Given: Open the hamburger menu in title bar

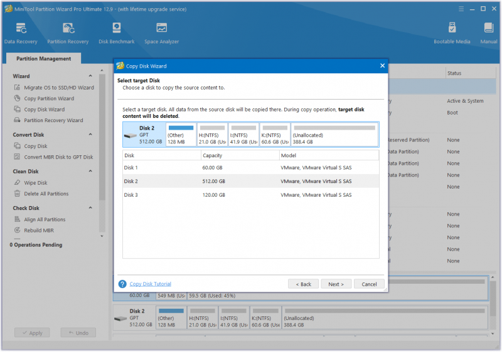Looking at the screenshot, I should [461, 9].
